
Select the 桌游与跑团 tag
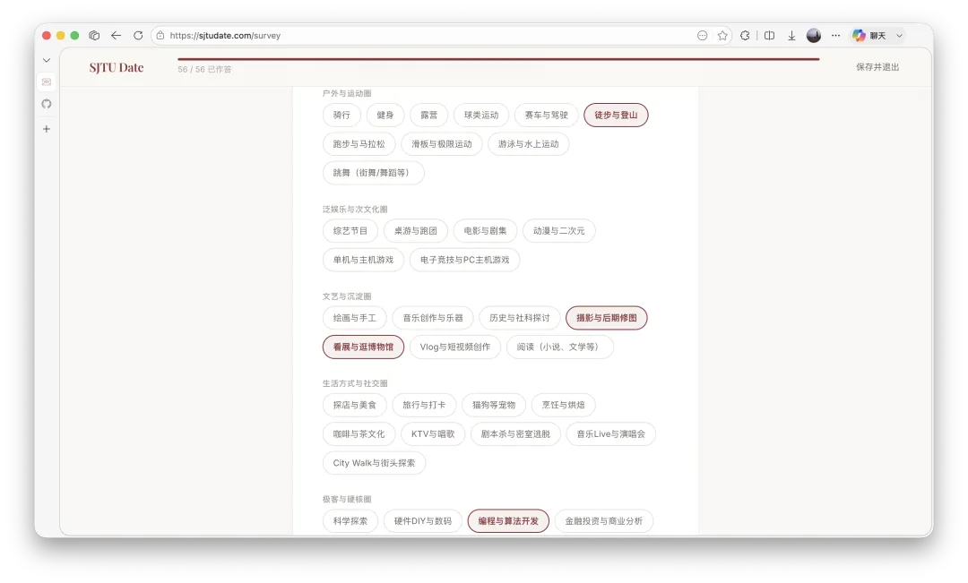tap(416, 231)
